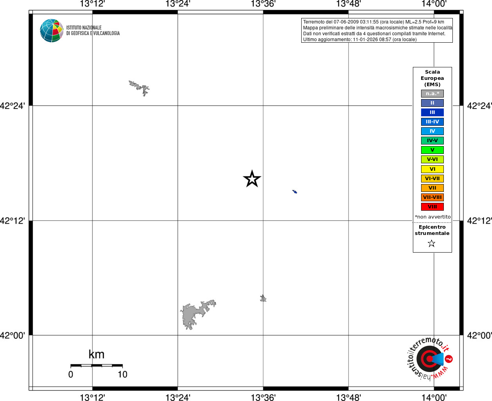This screenshot has height=401, width=492.
Task: Click the legend epicenter star symbol
Action: pyautogui.click(x=432, y=244)
